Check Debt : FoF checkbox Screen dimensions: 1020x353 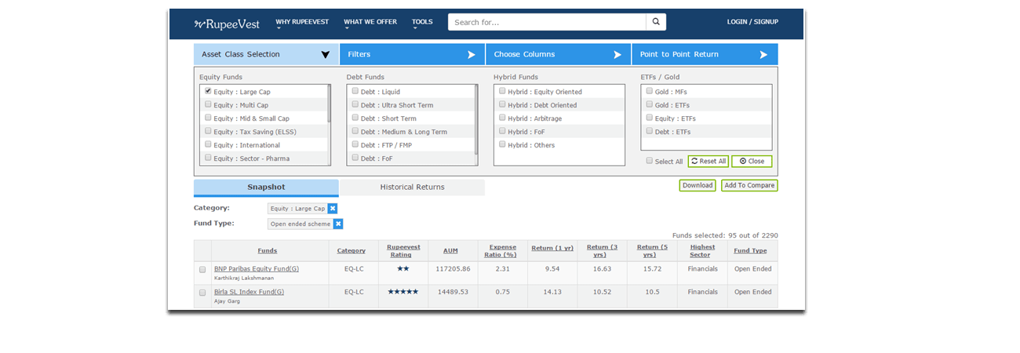pos(355,158)
